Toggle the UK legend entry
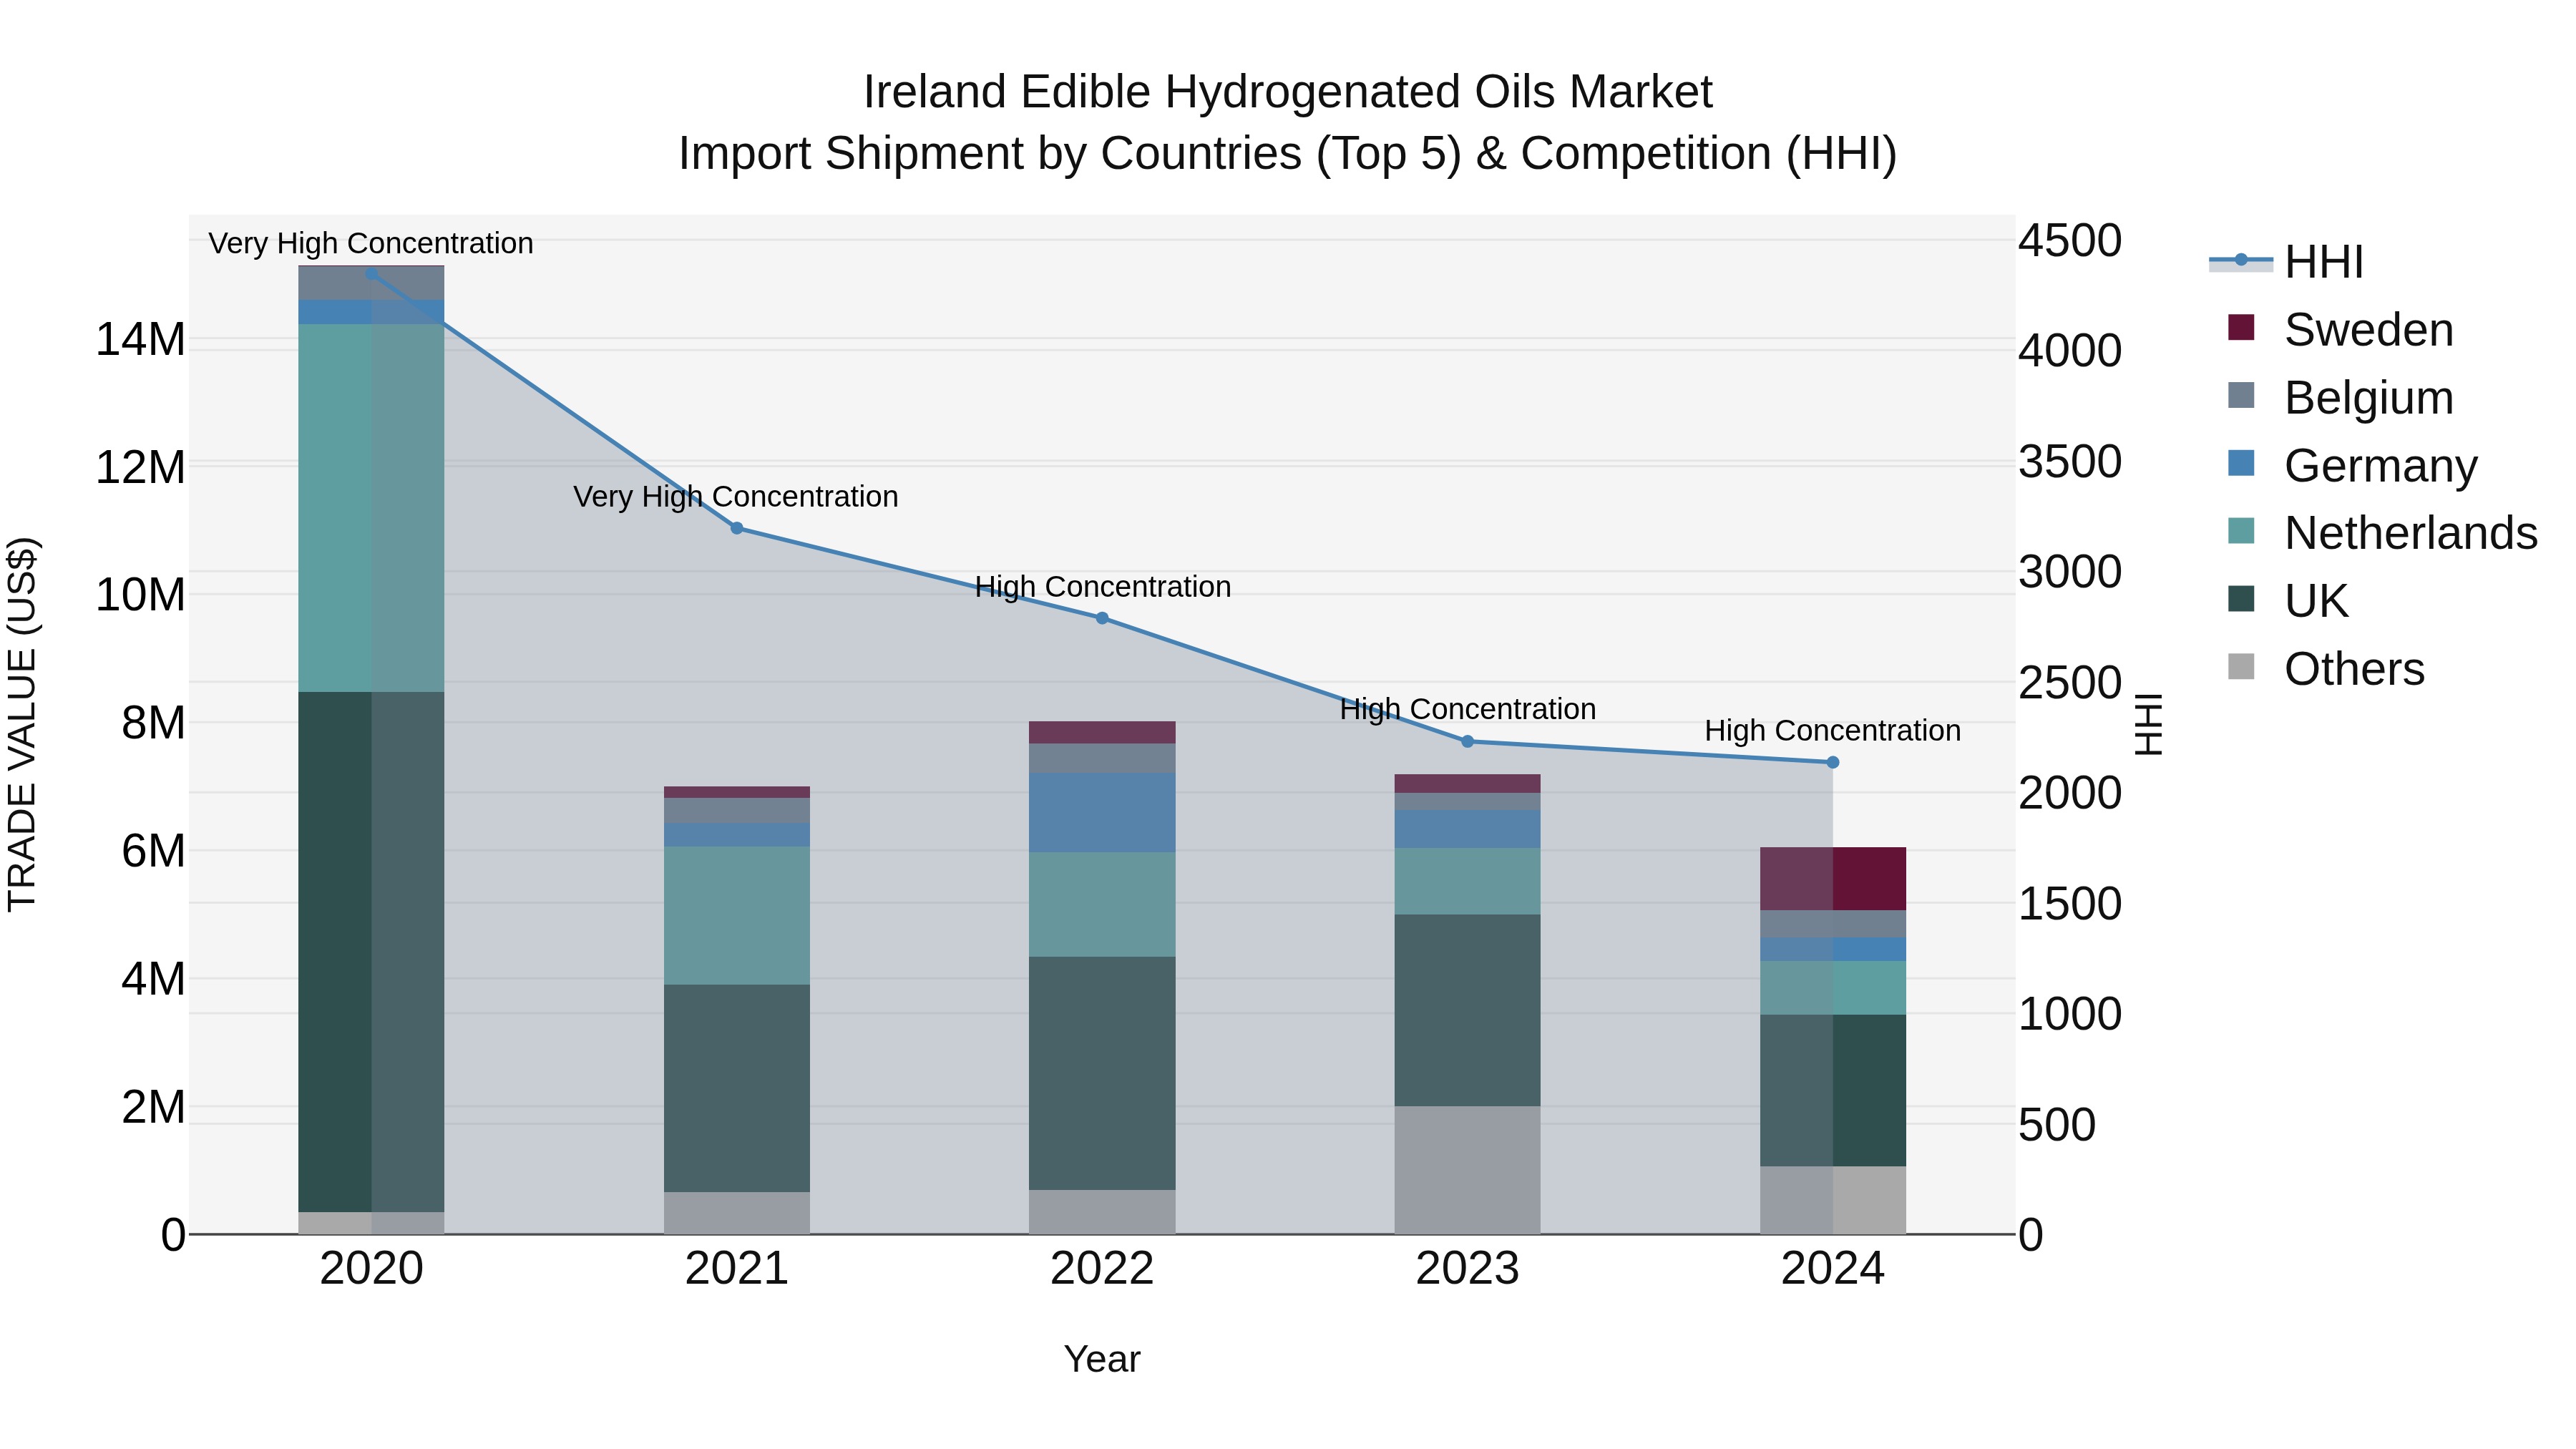The height and width of the screenshot is (1449, 2576). point(2288,601)
